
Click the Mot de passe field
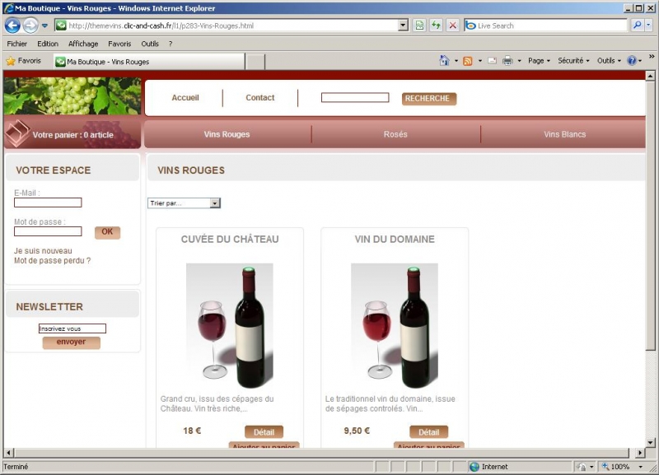[x=48, y=231]
